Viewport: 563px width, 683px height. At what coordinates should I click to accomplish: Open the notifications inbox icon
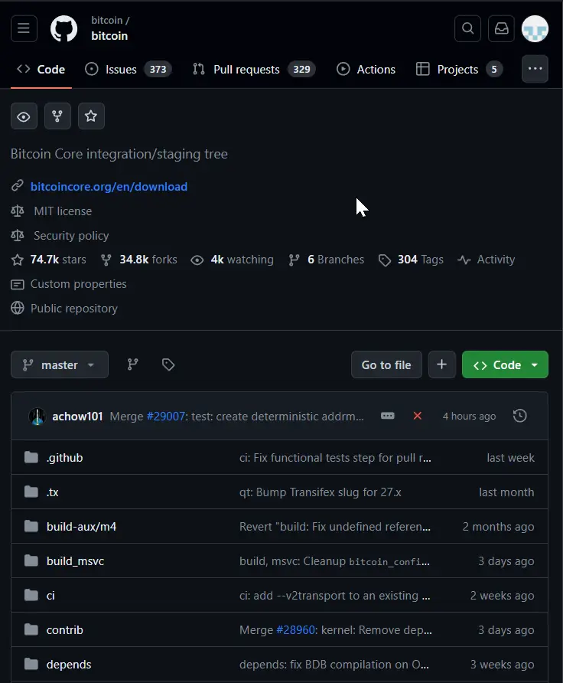pyautogui.click(x=501, y=29)
